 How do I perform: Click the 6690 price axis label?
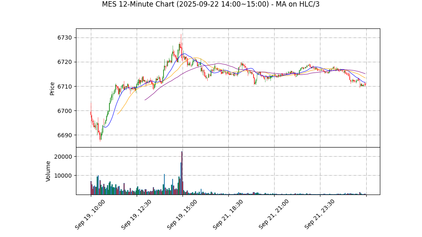[x=64, y=135]
